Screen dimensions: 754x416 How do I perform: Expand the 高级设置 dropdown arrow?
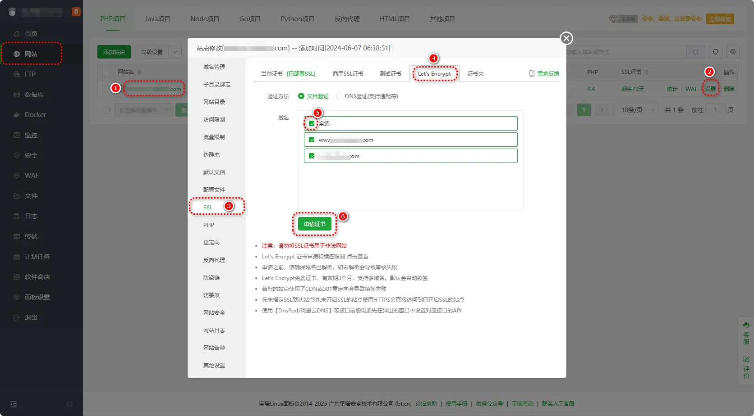tap(175, 52)
